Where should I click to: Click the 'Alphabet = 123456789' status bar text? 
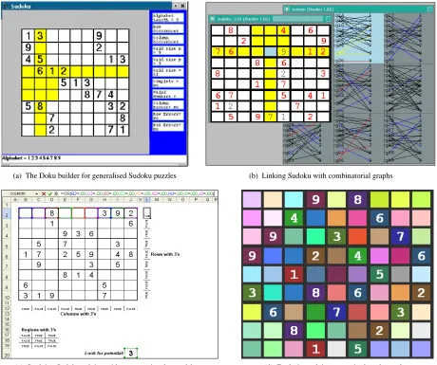pos(31,157)
